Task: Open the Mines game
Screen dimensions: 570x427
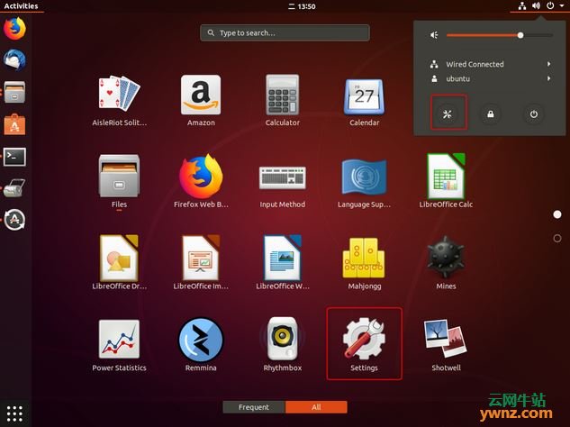Action: pos(446,263)
